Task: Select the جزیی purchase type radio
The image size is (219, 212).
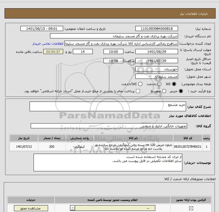Action: (181, 91)
